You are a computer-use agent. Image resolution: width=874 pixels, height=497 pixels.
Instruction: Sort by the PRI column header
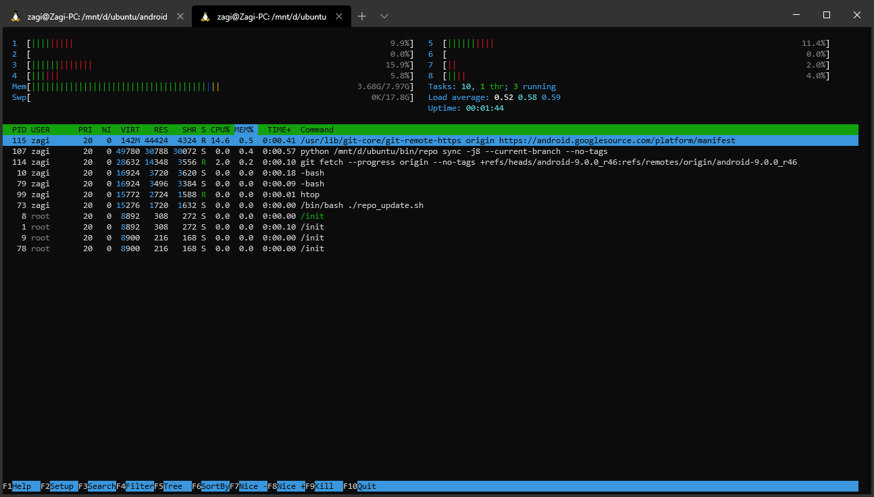tap(85, 130)
